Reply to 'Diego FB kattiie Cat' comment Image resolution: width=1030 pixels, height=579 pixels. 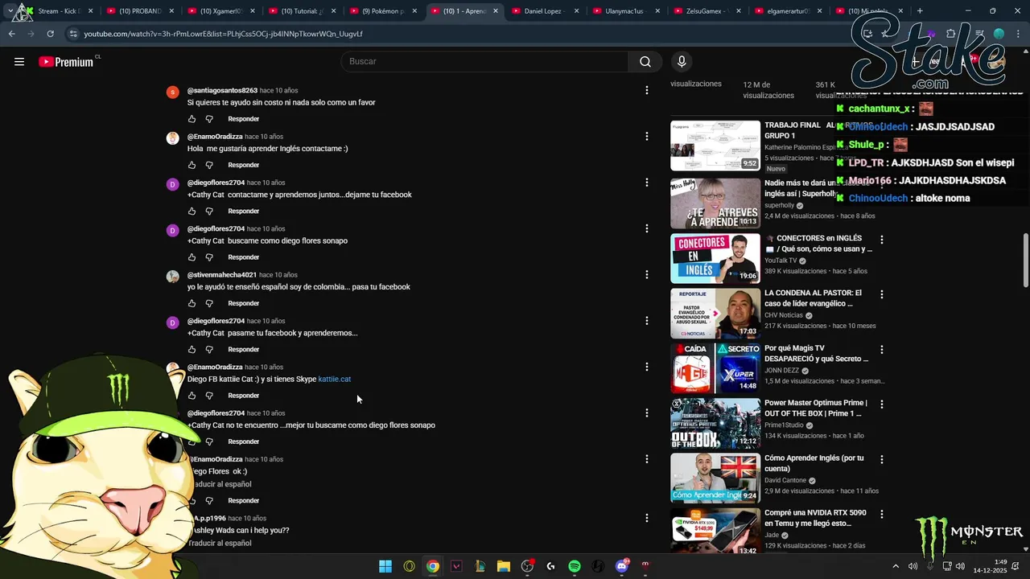pyautogui.click(x=243, y=396)
